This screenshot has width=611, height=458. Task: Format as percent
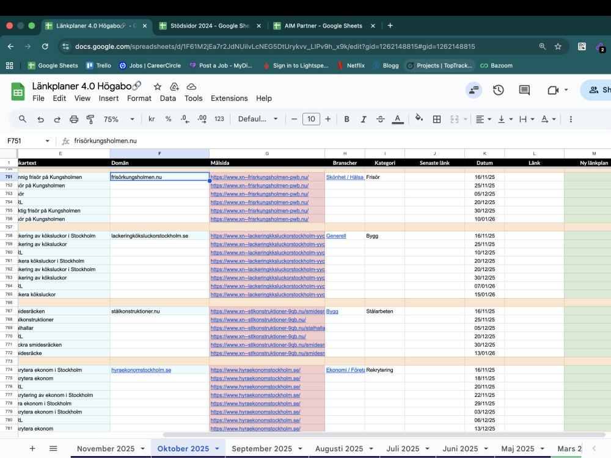(x=169, y=119)
